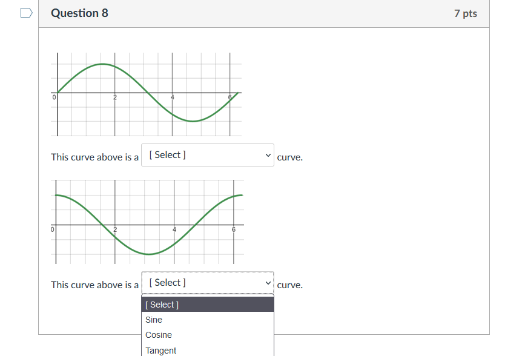Click the Question 8 heading text

[x=79, y=12]
